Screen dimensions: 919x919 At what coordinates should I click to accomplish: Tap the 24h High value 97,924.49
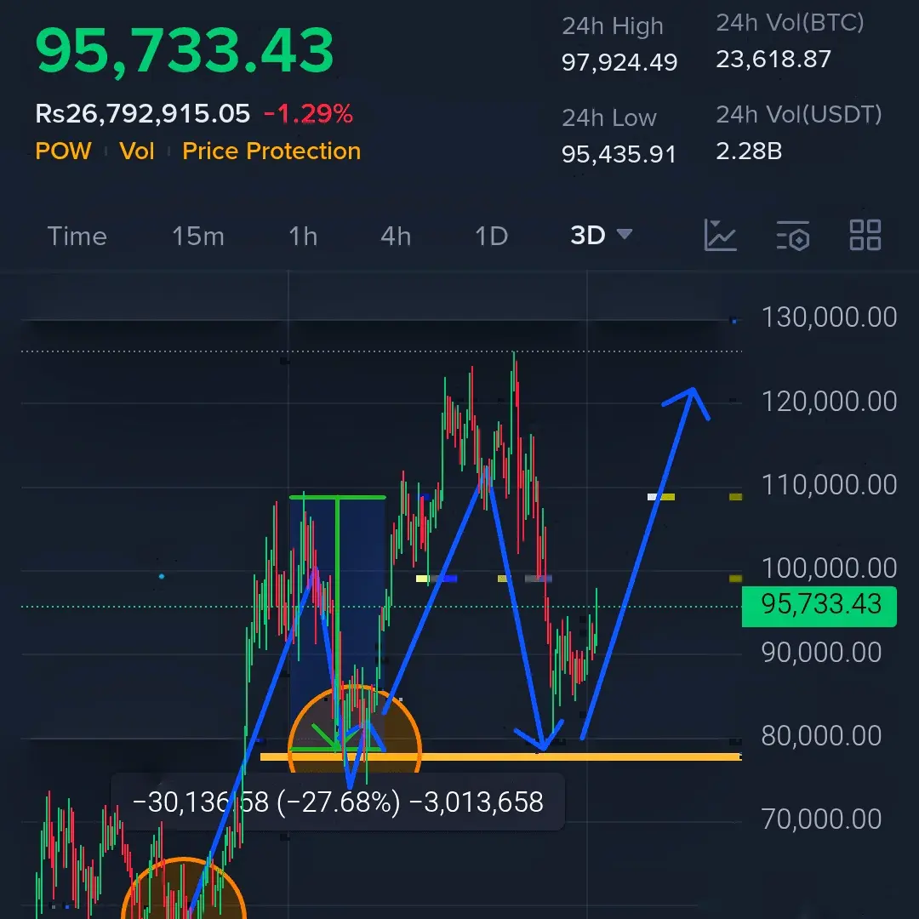(619, 62)
